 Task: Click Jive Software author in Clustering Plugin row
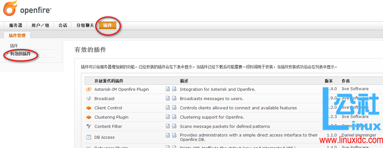355,117
